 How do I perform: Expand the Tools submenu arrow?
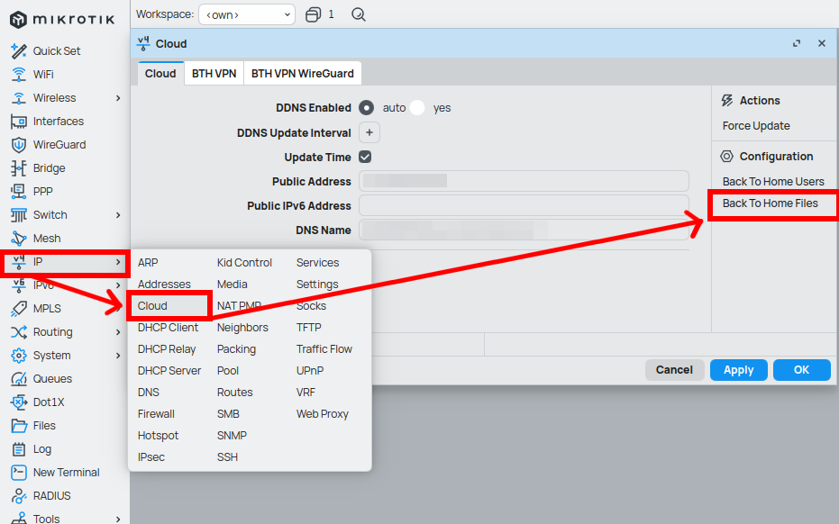(x=118, y=519)
